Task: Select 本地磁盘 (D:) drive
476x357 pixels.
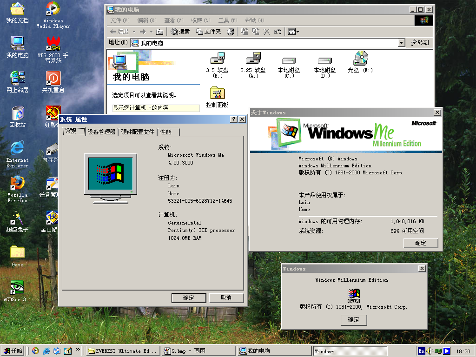Action: (x=325, y=67)
